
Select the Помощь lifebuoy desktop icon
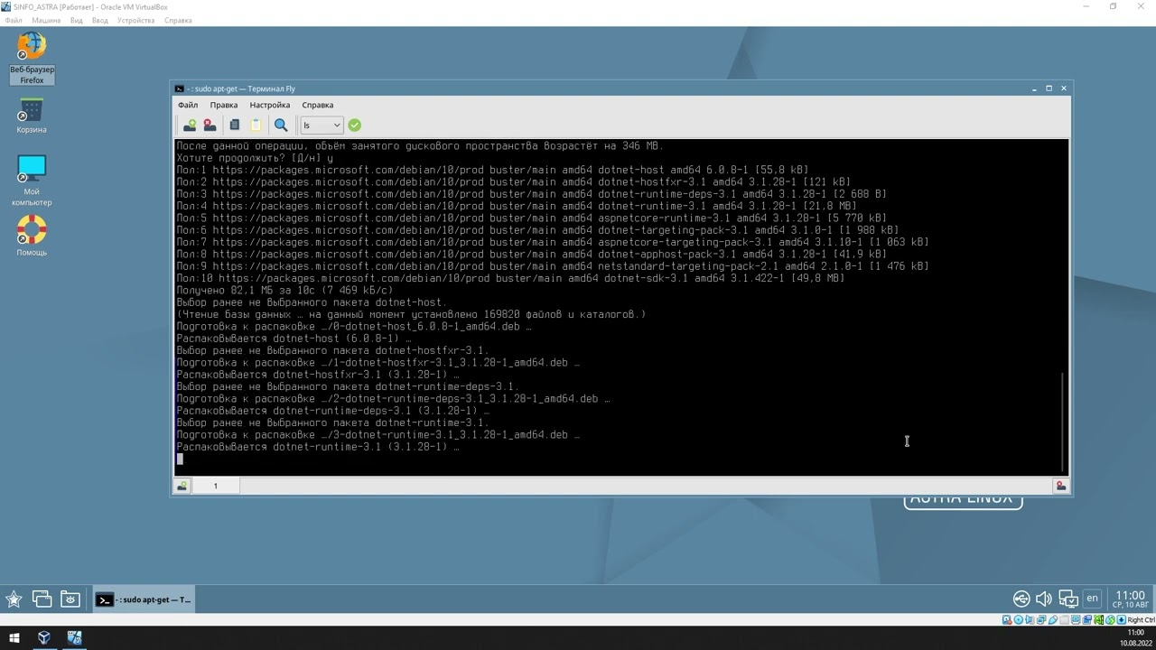[x=32, y=236]
